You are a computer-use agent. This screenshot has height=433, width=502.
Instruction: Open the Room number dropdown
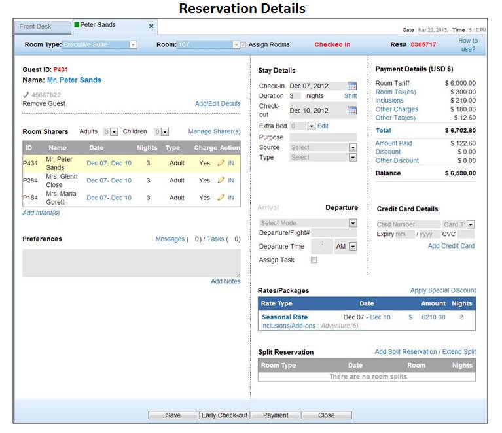pos(236,44)
